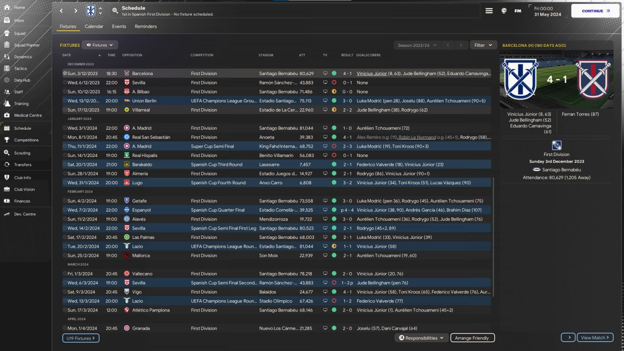Viewport: 624px width, 351px height.
Task: Click the club crest badge in header
Action: click(91, 11)
